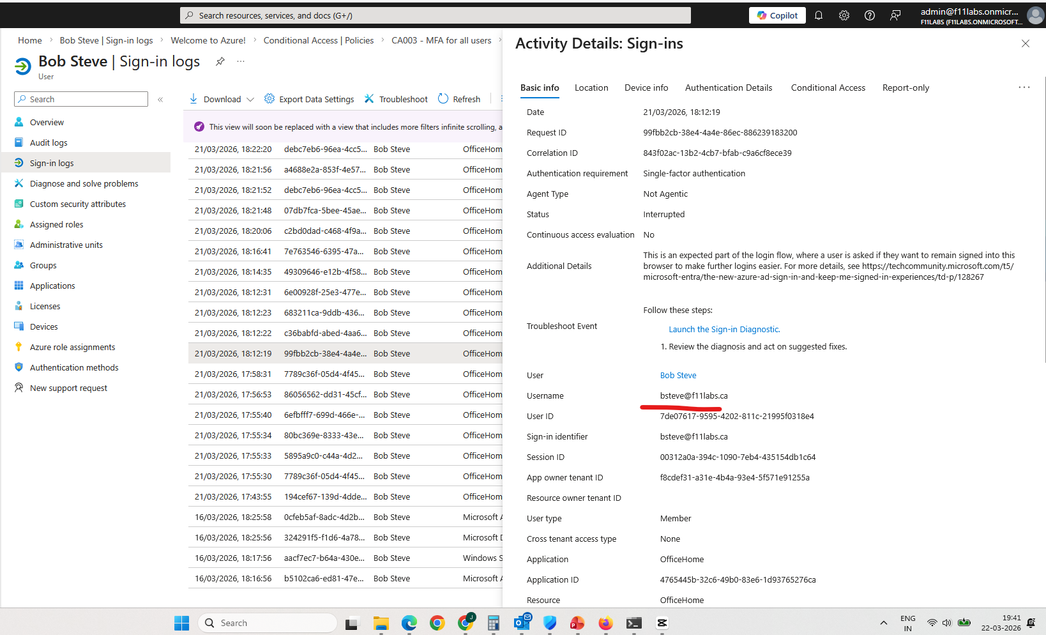
Task: Open Authentication methods in sidebar
Action: pos(74,367)
